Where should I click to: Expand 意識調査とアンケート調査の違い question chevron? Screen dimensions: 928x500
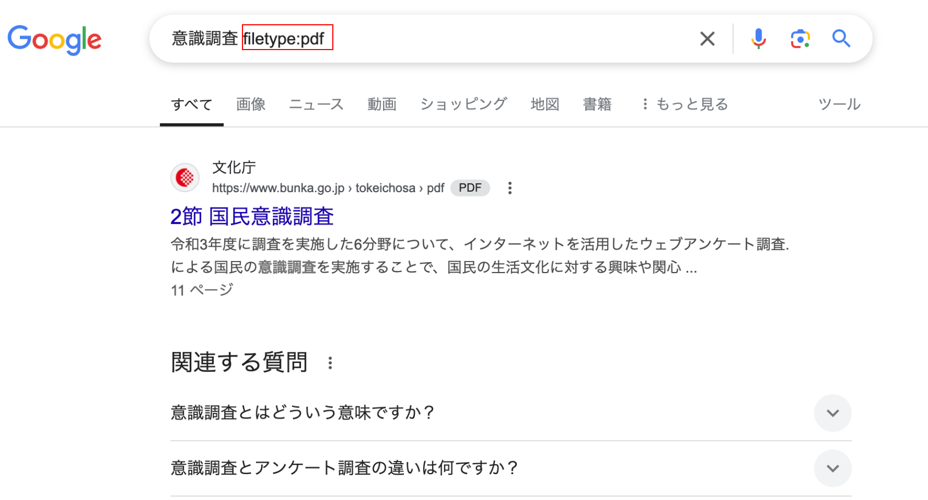coord(833,469)
